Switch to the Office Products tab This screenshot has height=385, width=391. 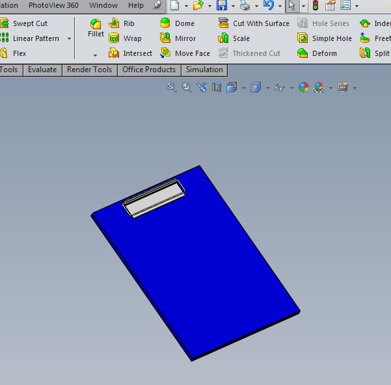pos(149,70)
